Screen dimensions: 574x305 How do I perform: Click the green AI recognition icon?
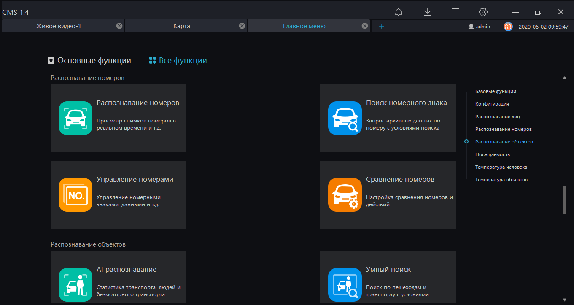point(75,285)
